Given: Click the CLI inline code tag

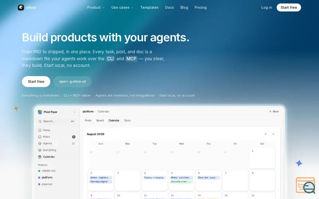Looking at the screenshot, I should [x=110, y=59].
